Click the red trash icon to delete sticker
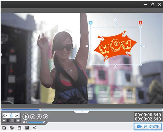Screen dimensions: 163x132 pyautogui.click(x=140, y=23)
